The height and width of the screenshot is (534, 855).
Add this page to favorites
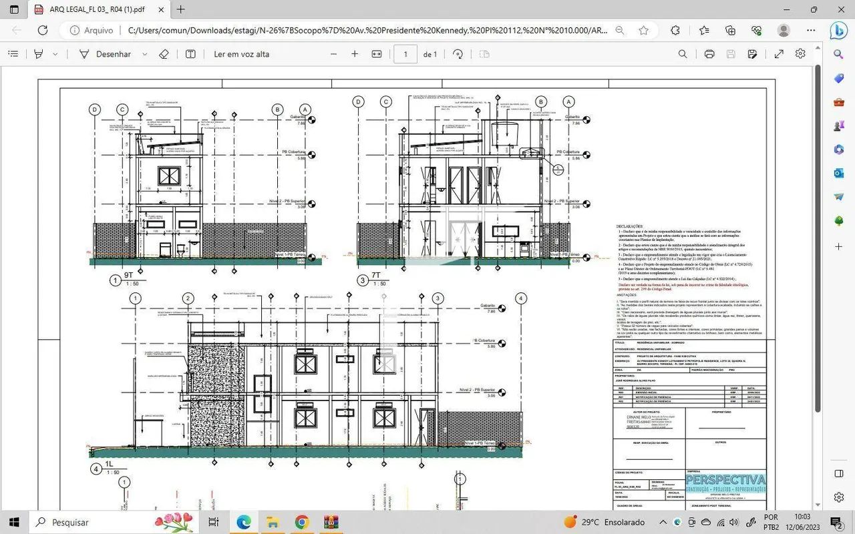click(x=643, y=30)
